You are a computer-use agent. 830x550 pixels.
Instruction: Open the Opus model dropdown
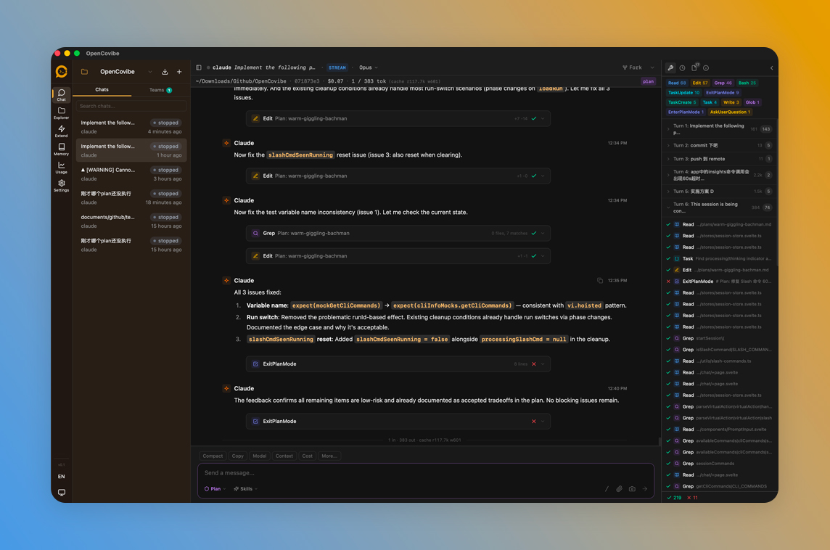click(x=368, y=67)
